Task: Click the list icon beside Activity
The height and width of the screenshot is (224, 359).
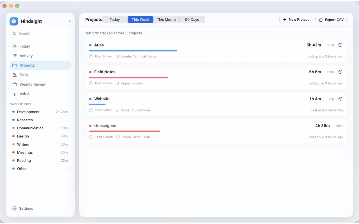Action: click(x=15, y=56)
